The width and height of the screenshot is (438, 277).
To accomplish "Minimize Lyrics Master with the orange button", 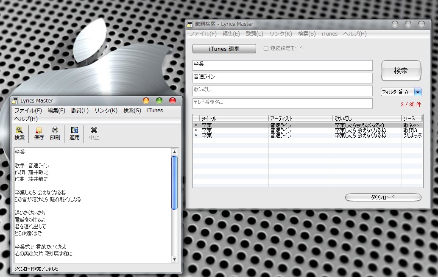I will point(146,101).
